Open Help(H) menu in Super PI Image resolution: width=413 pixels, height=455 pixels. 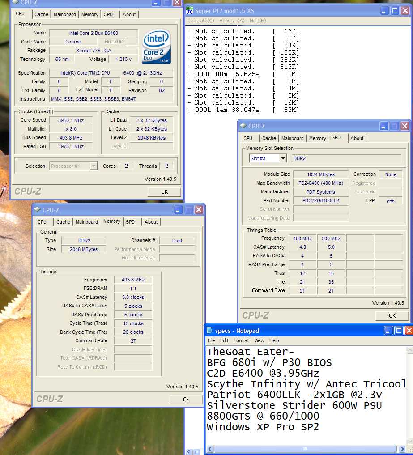(x=258, y=21)
